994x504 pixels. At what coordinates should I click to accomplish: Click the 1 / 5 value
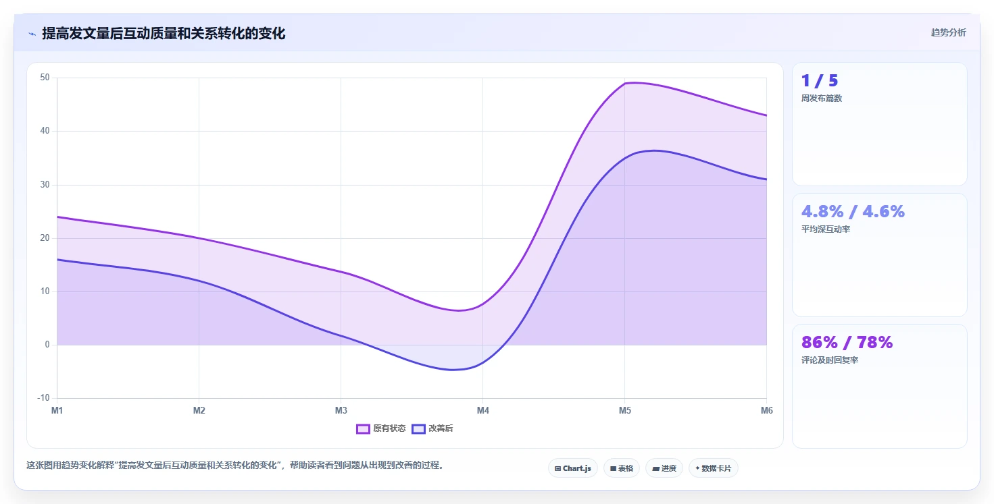[820, 81]
